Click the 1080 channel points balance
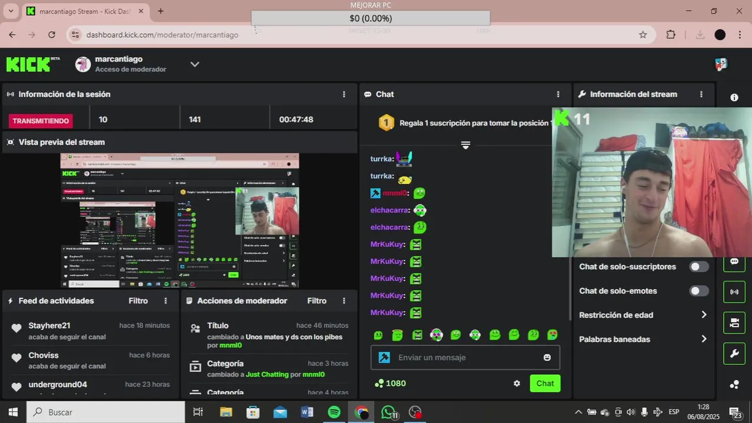752x423 pixels. coord(390,384)
